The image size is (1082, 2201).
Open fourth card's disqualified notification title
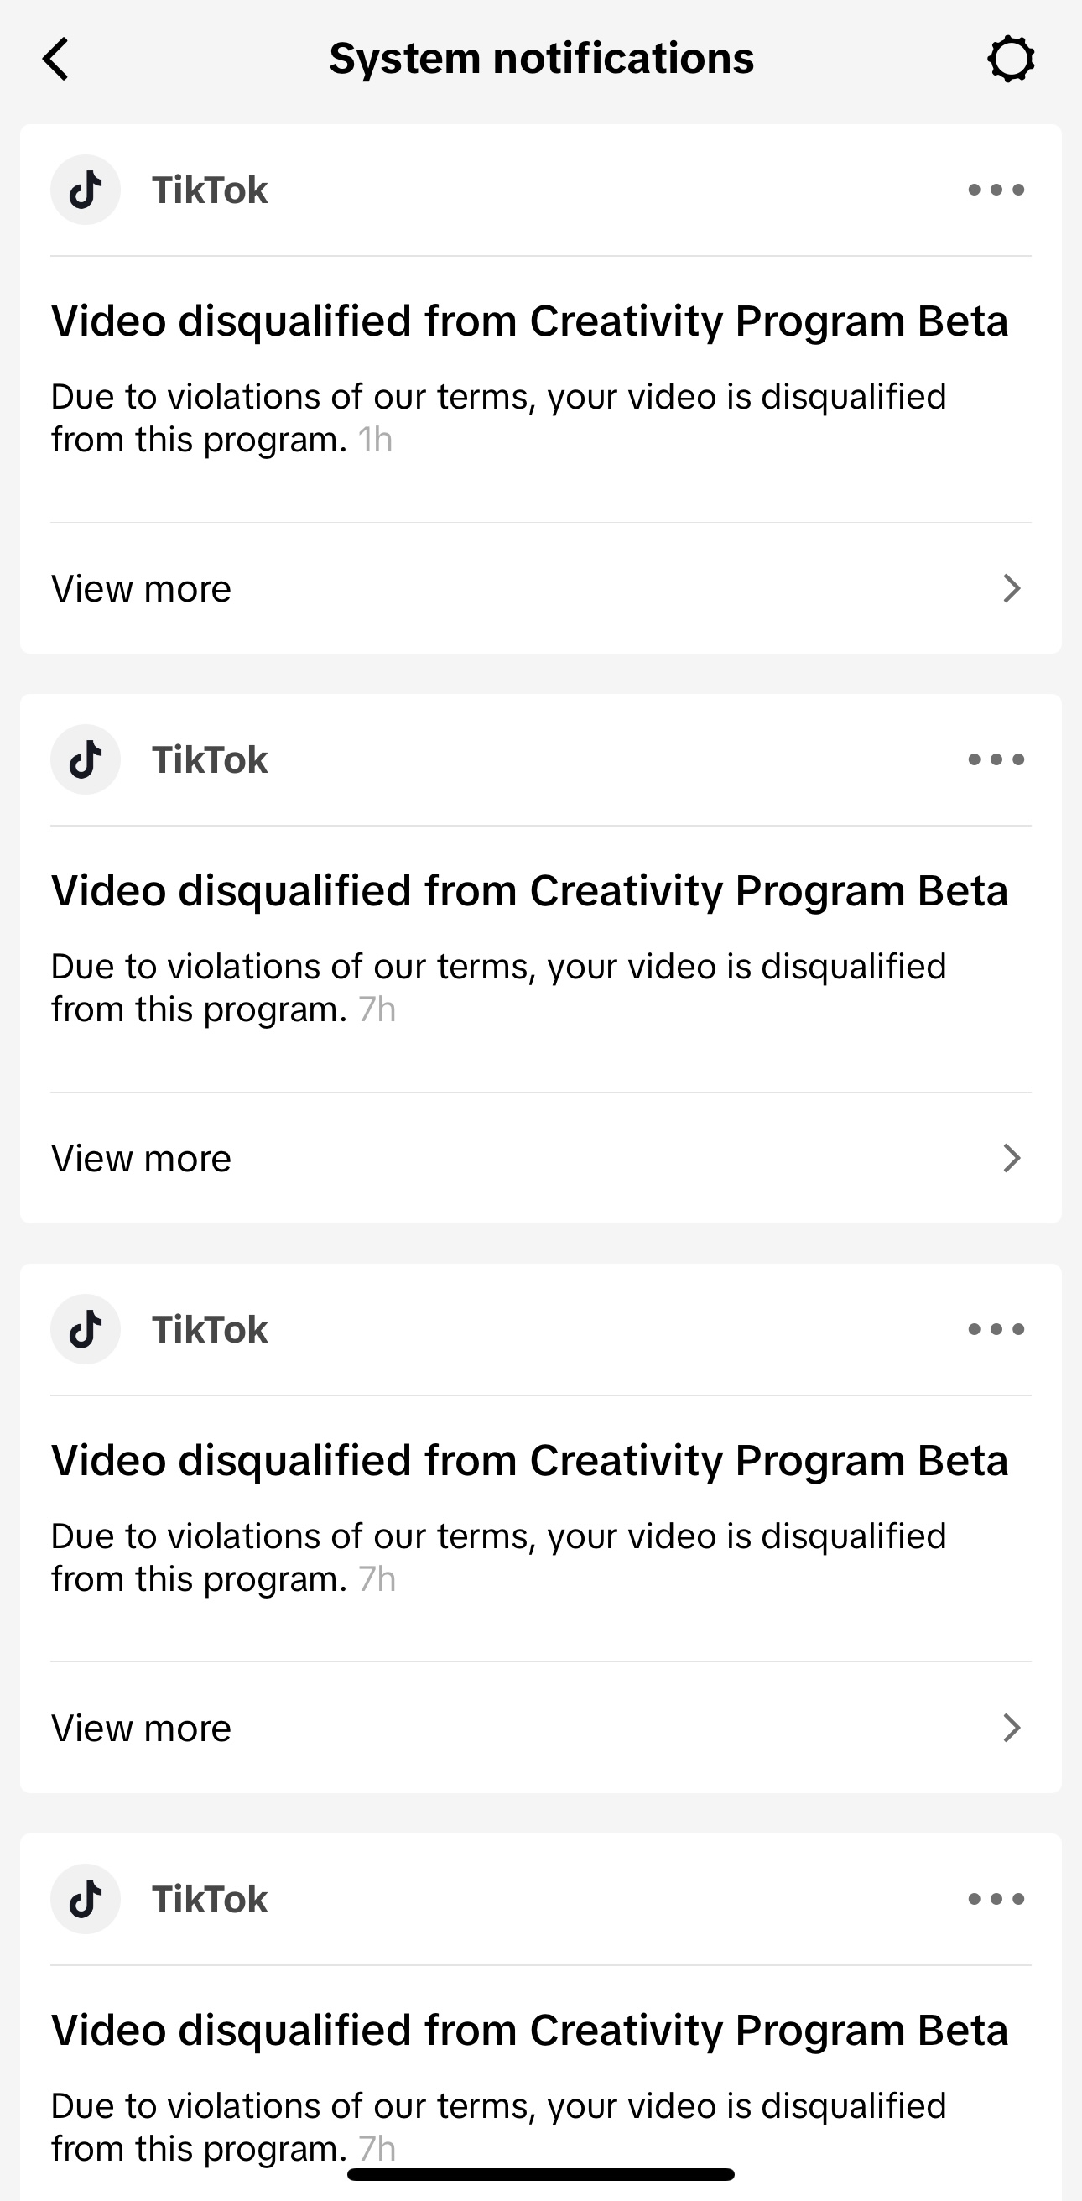[529, 2030]
